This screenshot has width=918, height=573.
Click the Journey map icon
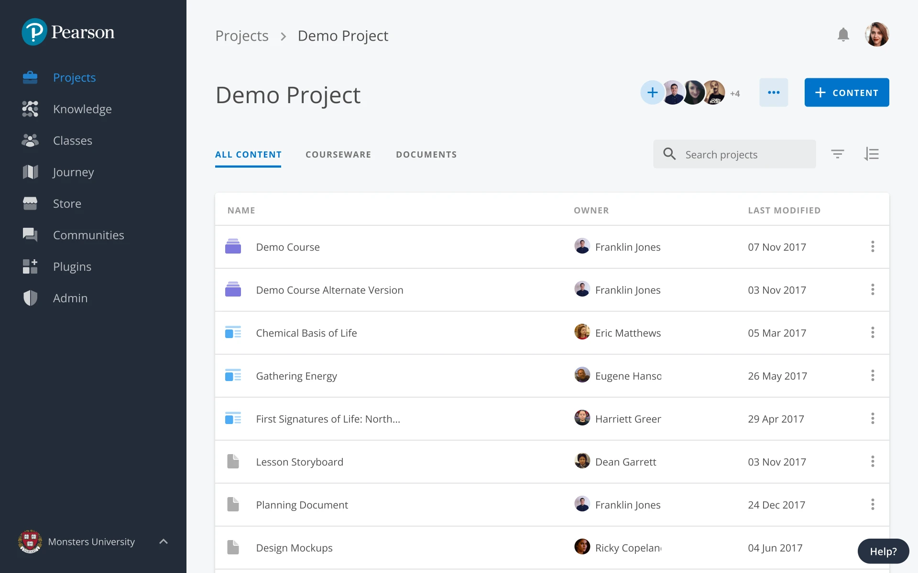(30, 172)
